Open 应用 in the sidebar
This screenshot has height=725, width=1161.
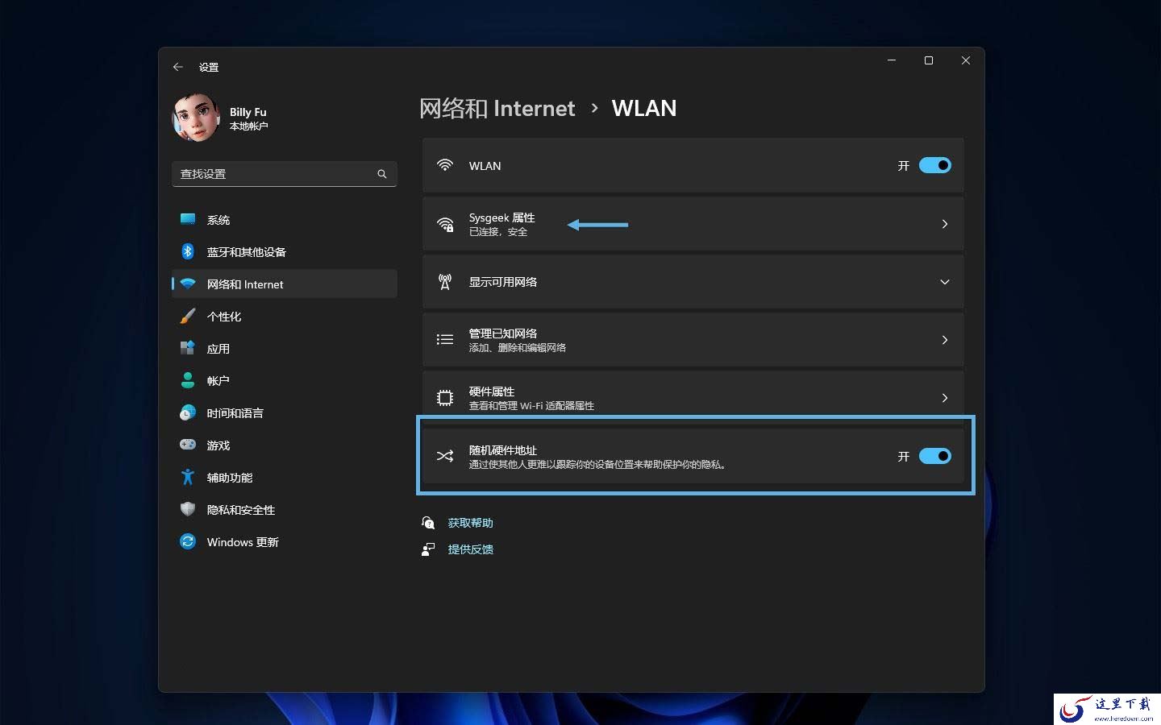[284, 348]
